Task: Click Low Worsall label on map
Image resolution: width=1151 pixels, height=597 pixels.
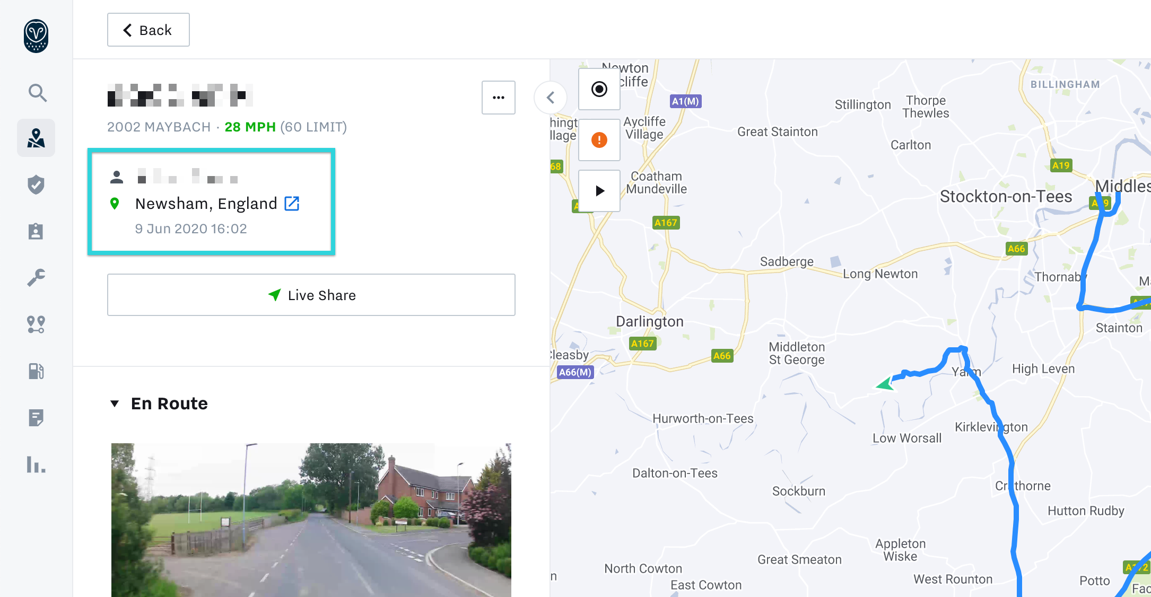Action: (907, 438)
